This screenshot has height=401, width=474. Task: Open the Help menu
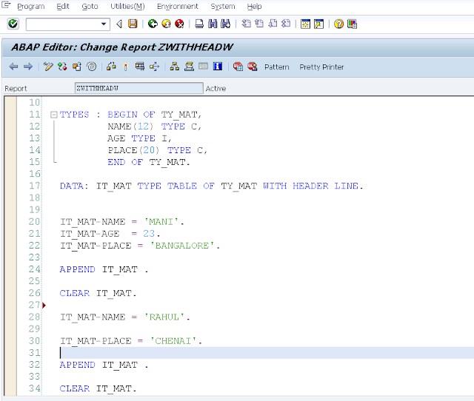coord(254,7)
